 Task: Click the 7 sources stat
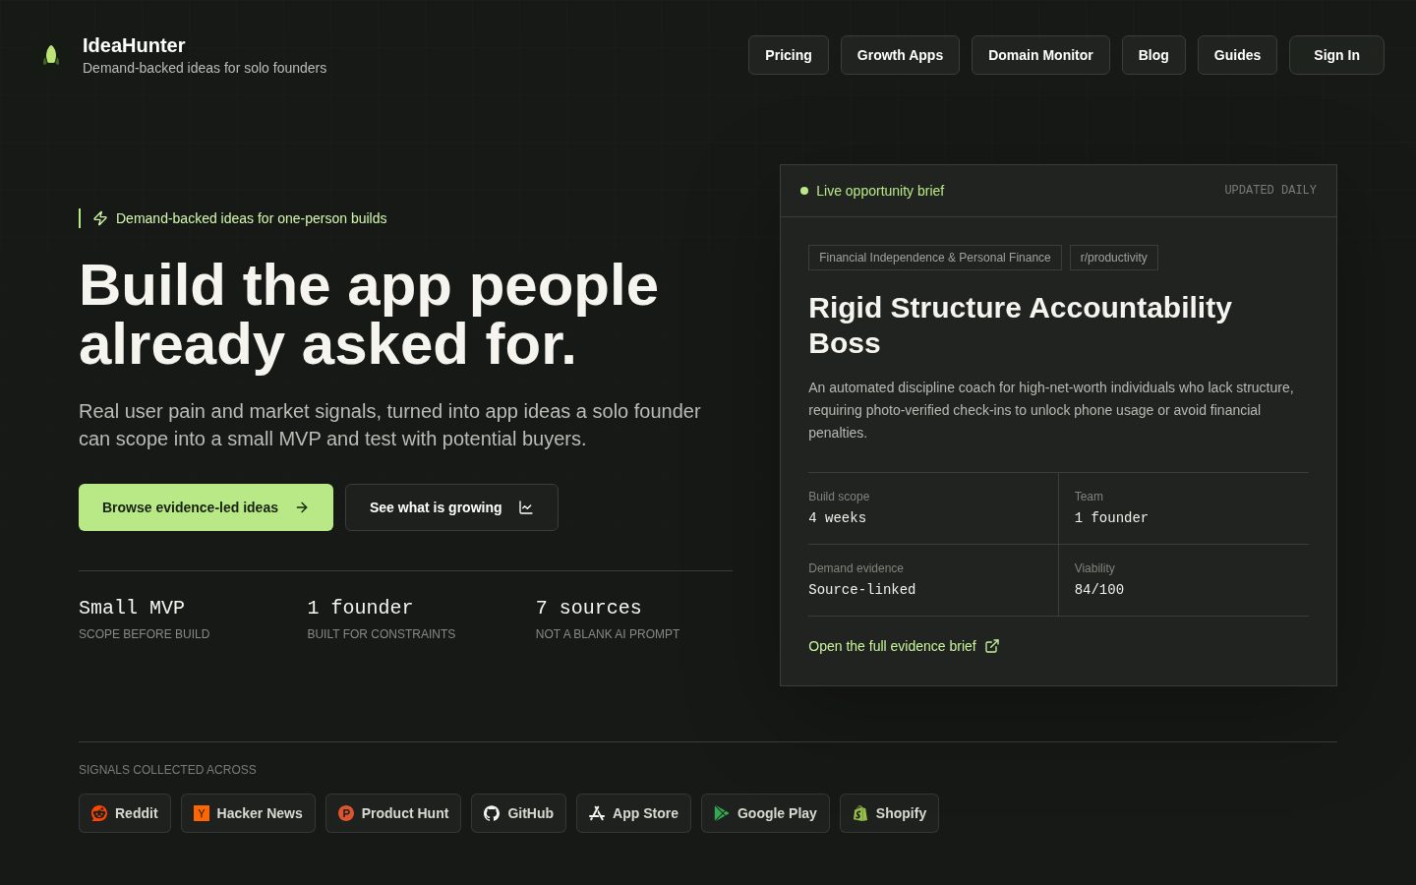point(588,608)
